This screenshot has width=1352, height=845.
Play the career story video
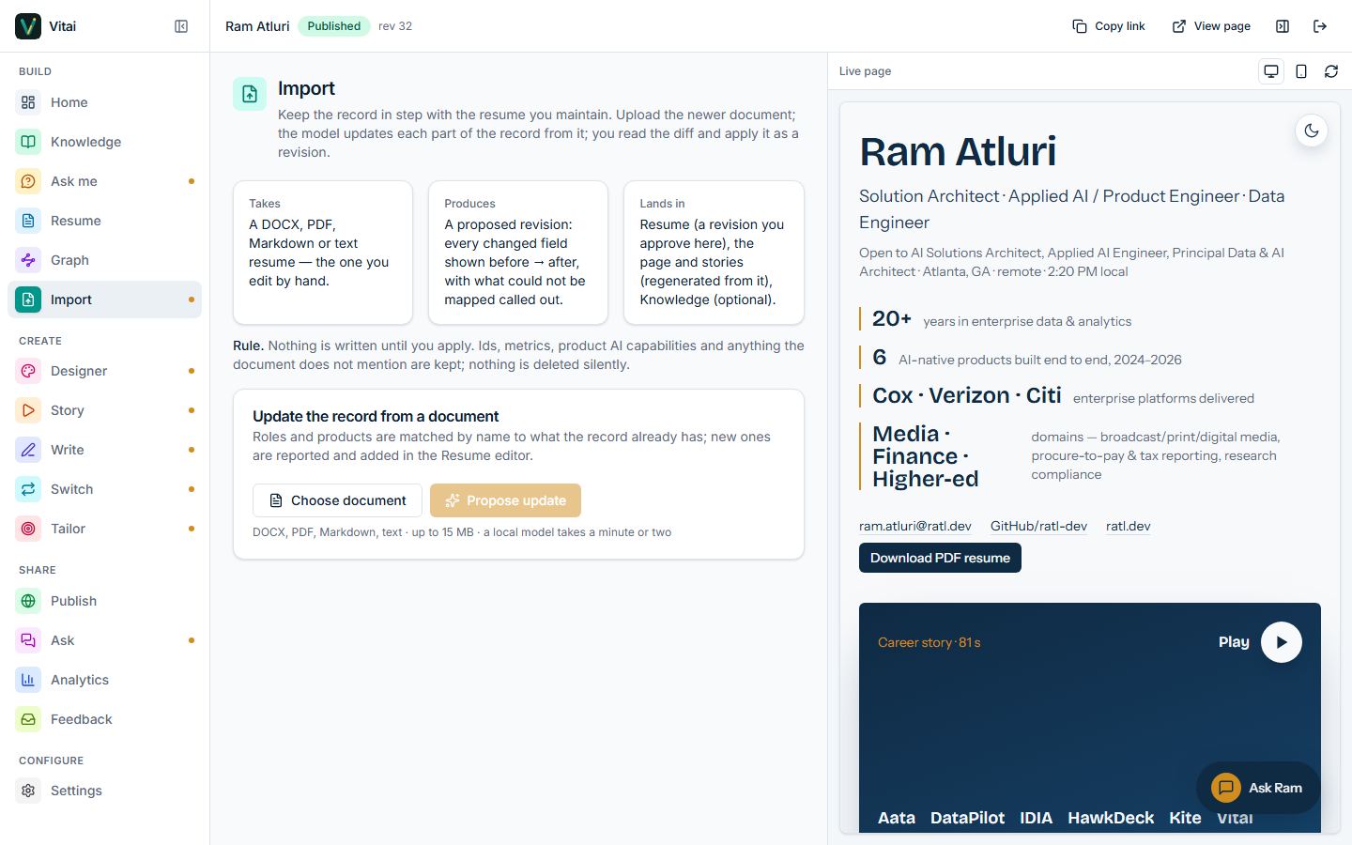(1281, 642)
